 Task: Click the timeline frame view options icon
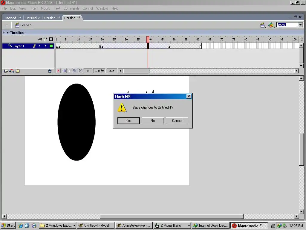tap(301, 39)
